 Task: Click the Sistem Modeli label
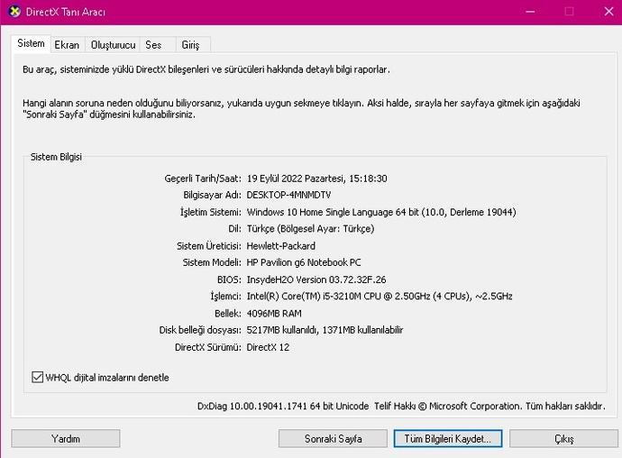point(212,262)
